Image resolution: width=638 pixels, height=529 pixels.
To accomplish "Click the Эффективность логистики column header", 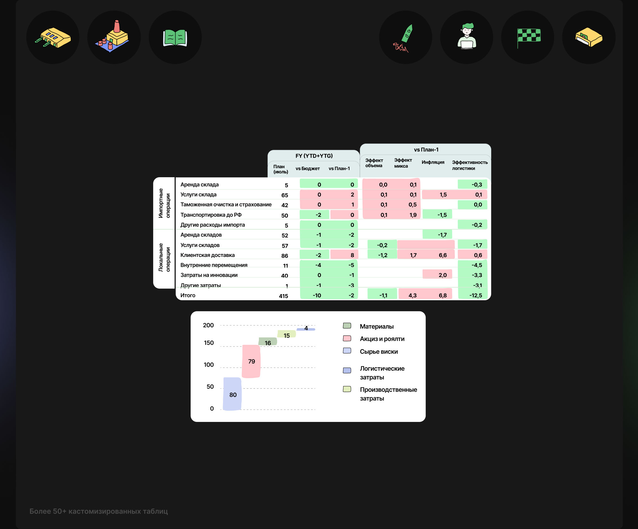I will point(469,165).
